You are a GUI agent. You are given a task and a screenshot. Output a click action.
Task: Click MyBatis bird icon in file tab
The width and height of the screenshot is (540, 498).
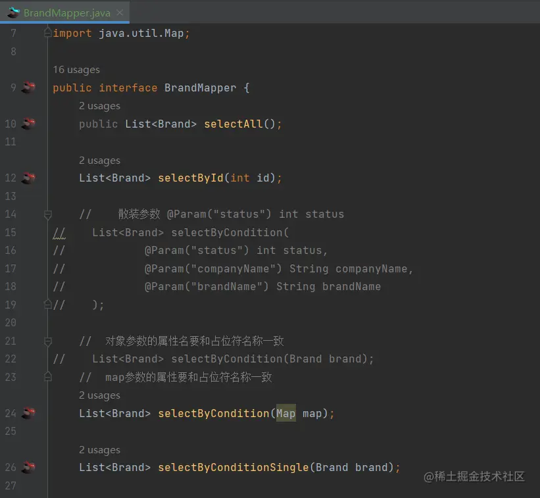(14, 12)
